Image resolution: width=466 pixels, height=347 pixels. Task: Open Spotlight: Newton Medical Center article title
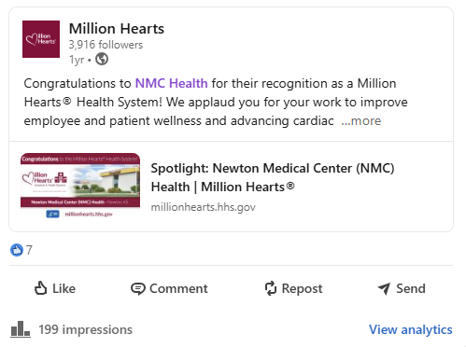(x=273, y=177)
